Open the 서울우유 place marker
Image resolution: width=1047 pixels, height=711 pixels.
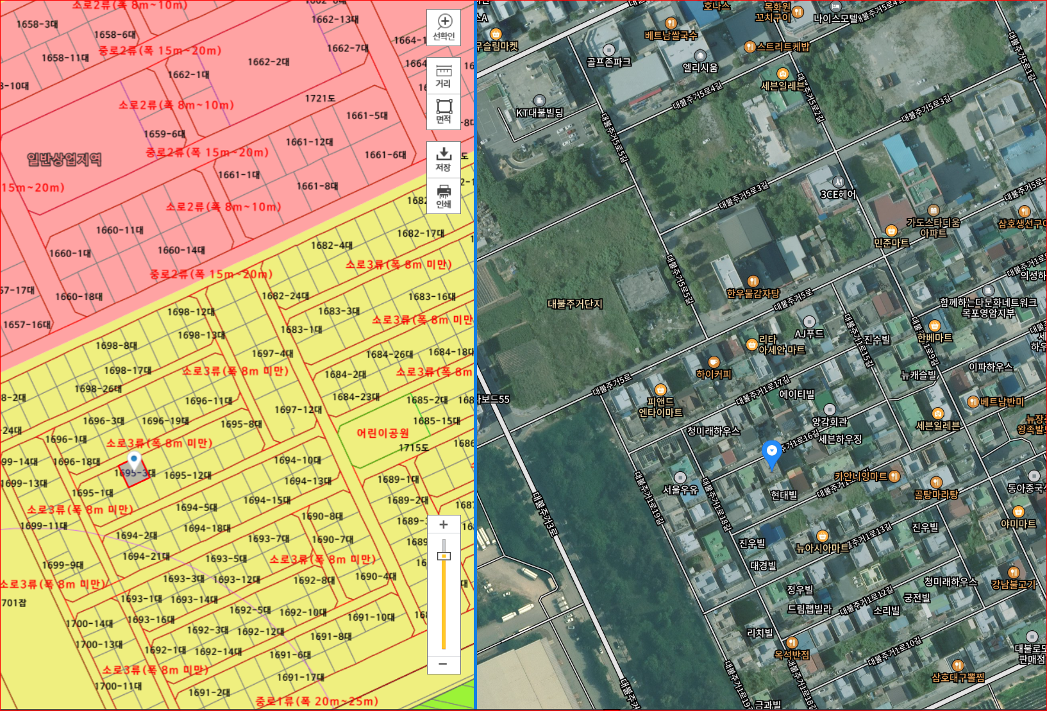(x=680, y=483)
